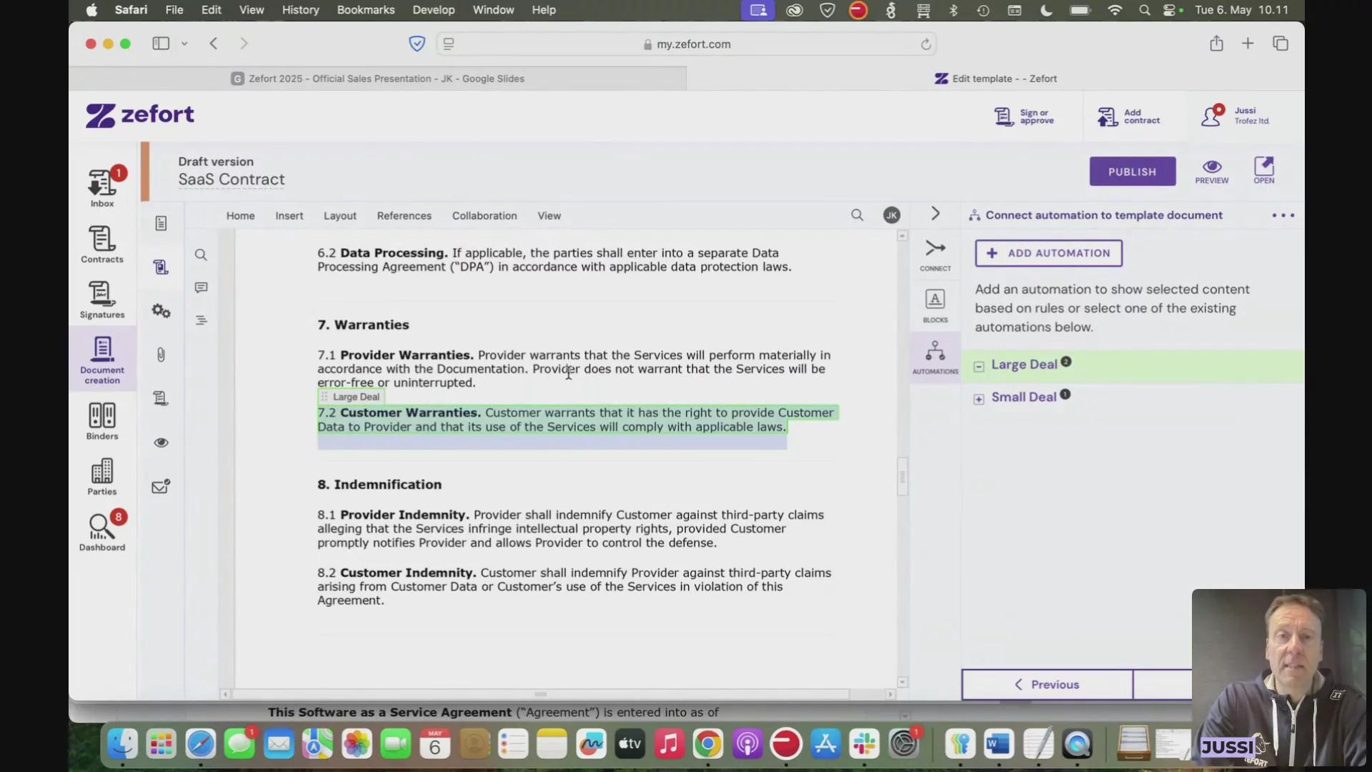
Task: Click the document page icon in second sidebar
Action: coord(161,224)
